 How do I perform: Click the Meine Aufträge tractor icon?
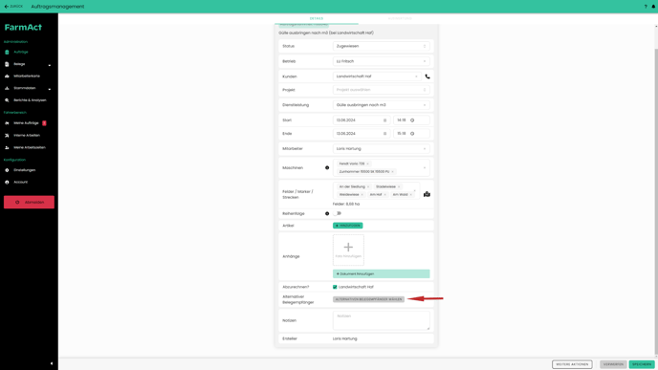click(x=7, y=123)
